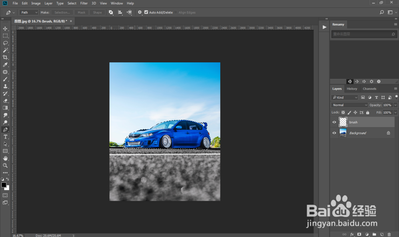Image resolution: width=399 pixels, height=237 pixels.
Task: Open the pen options gear menu
Action: (140, 12)
